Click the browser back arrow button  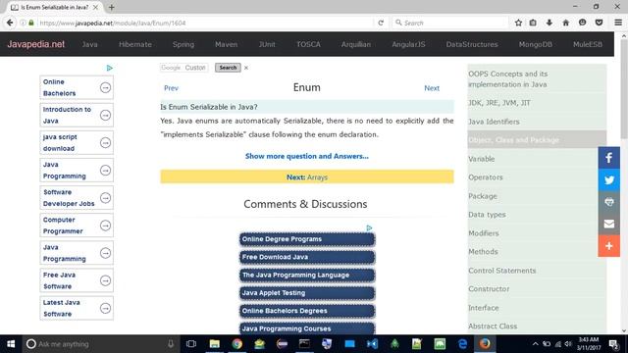click(10, 23)
